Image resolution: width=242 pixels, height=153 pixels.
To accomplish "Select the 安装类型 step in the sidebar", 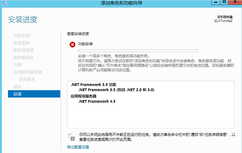I will (x=21, y=43).
